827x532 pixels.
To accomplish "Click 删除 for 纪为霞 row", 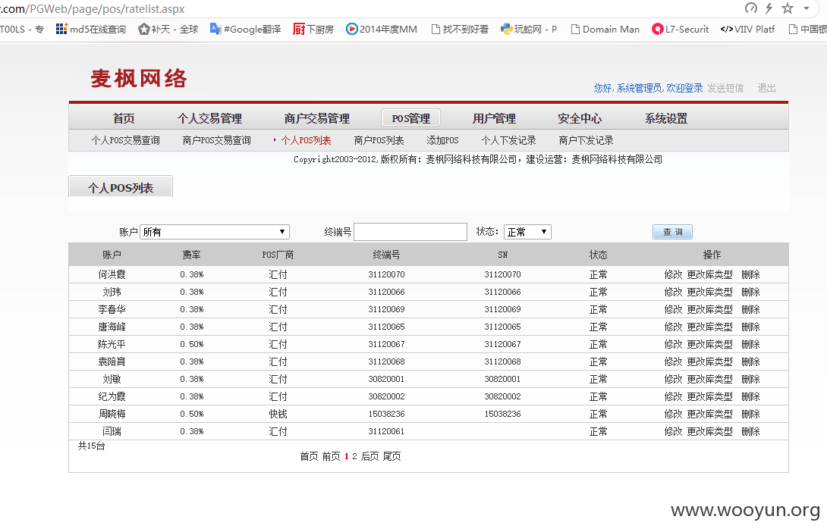I will coord(750,396).
